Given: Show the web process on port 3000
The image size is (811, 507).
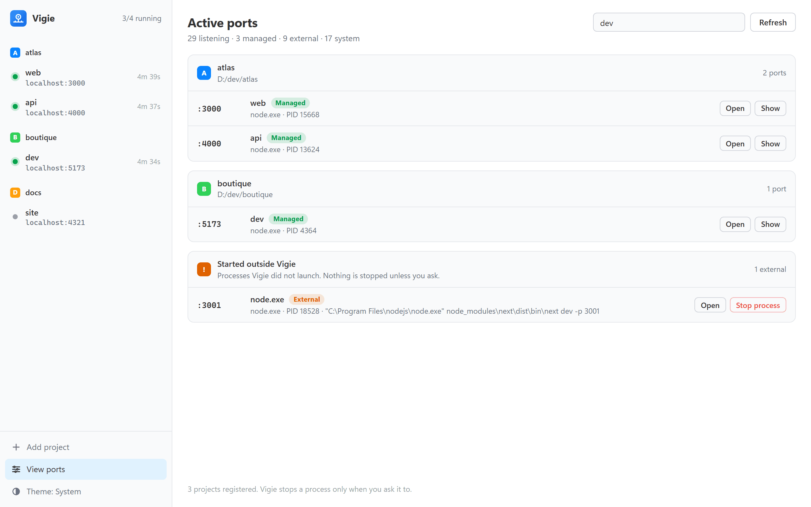Looking at the screenshot, I should [770, 108].
